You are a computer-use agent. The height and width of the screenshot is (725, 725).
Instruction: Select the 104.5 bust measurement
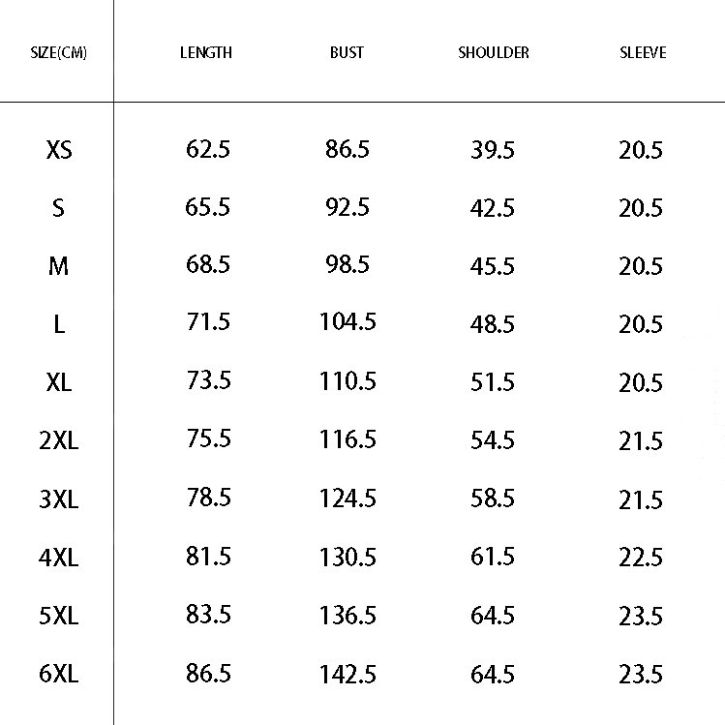point(347,322)
